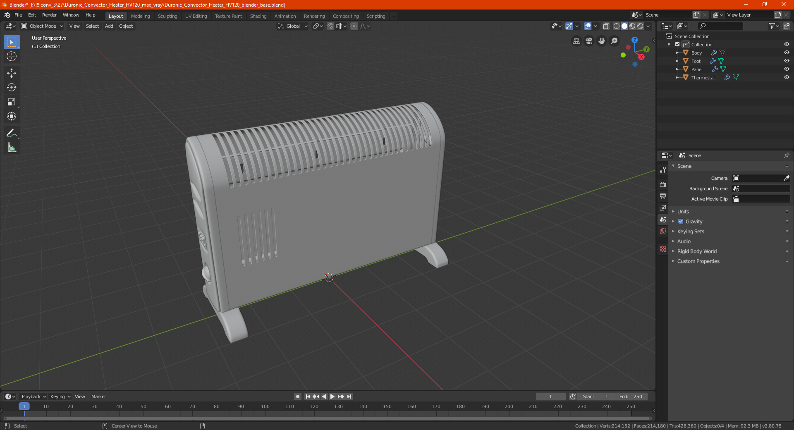Screen dimensions: 794x430
Task: Switch to the Scripting workspace tab
Action: pyautogui.click(x=375, y=16)
